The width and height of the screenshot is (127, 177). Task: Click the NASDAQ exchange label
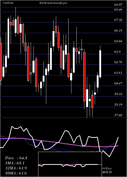pyautogui.click(x=8, y=3)
